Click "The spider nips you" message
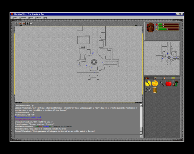 (28, 117)
